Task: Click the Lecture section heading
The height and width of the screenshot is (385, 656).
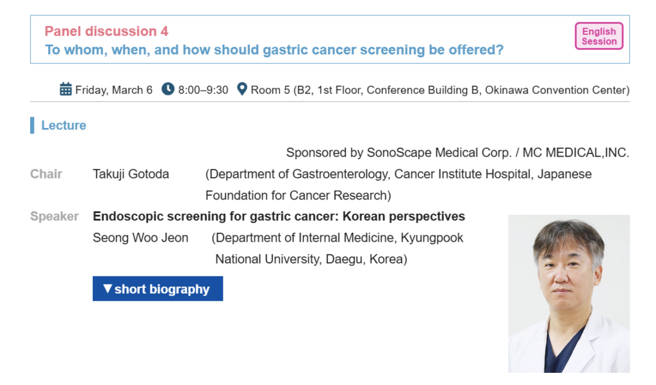Action: coord(63,125)
